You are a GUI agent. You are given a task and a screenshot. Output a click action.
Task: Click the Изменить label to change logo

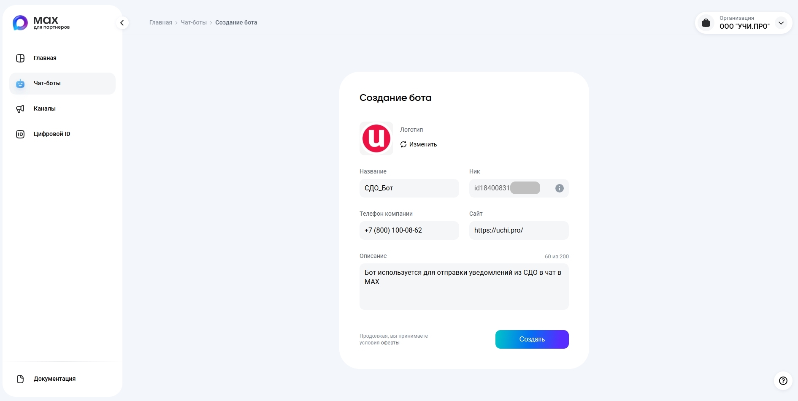click(x=423, y=144)
